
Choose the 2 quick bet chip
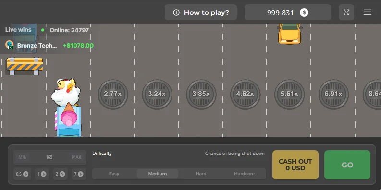[60, 174]
